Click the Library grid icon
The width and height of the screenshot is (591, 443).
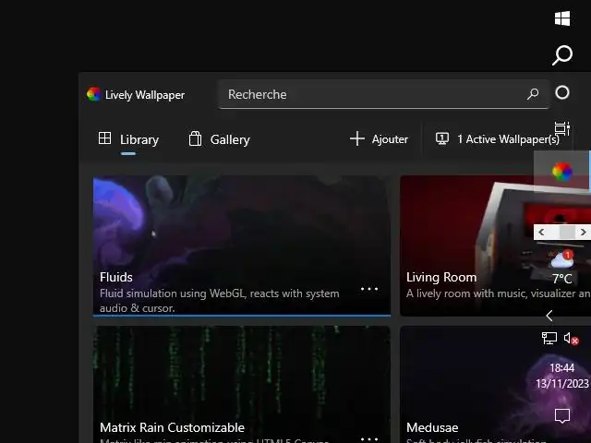point(104,138)
